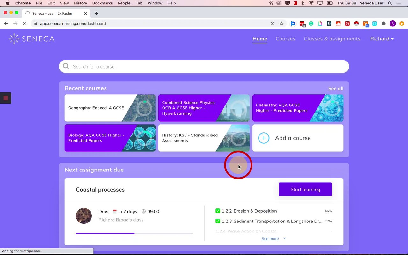This screenshot has height=255, width=408.
Task: Click the AirPlay display icon in the menu bar
Action: pyautogui.click(x=320, y=3)
